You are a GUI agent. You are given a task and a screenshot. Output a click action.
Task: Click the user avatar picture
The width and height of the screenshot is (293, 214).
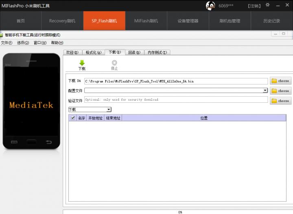click(210, 6)
